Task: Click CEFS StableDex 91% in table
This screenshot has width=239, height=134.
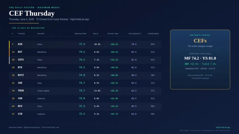Action: [153, 60]
